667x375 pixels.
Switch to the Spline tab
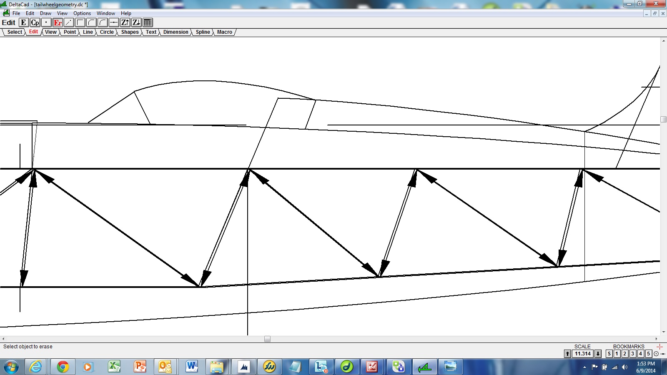pyautogui.click(x=203, y=32)
